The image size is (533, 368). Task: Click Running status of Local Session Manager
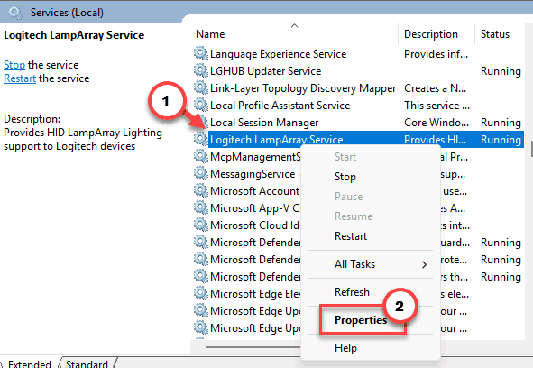(501, 123)
